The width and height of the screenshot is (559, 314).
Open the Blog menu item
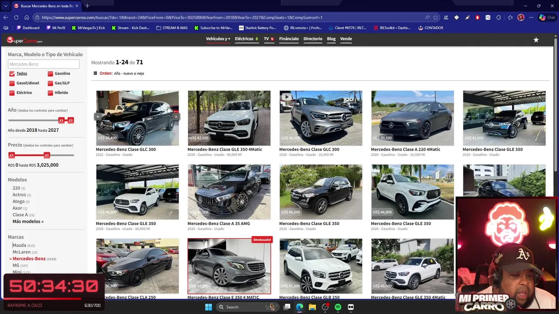pyautogui.click(x=331, y=39)
